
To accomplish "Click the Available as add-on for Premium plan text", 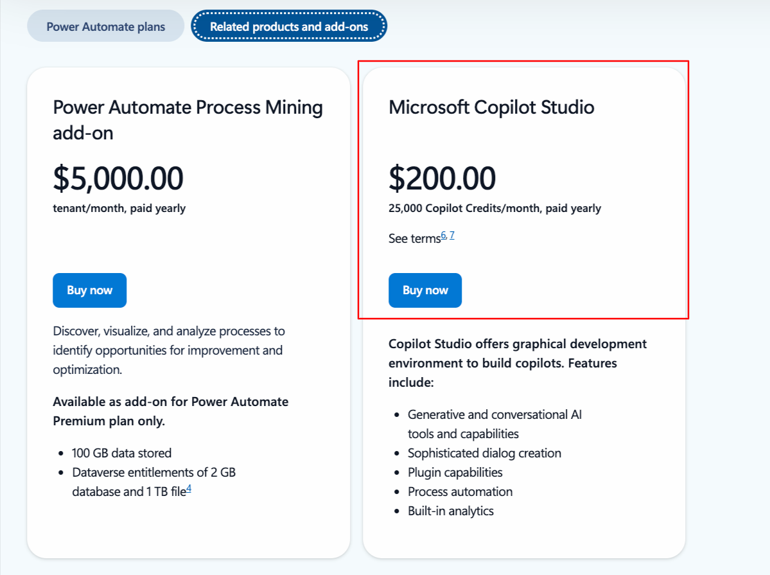I will point(170,411).
